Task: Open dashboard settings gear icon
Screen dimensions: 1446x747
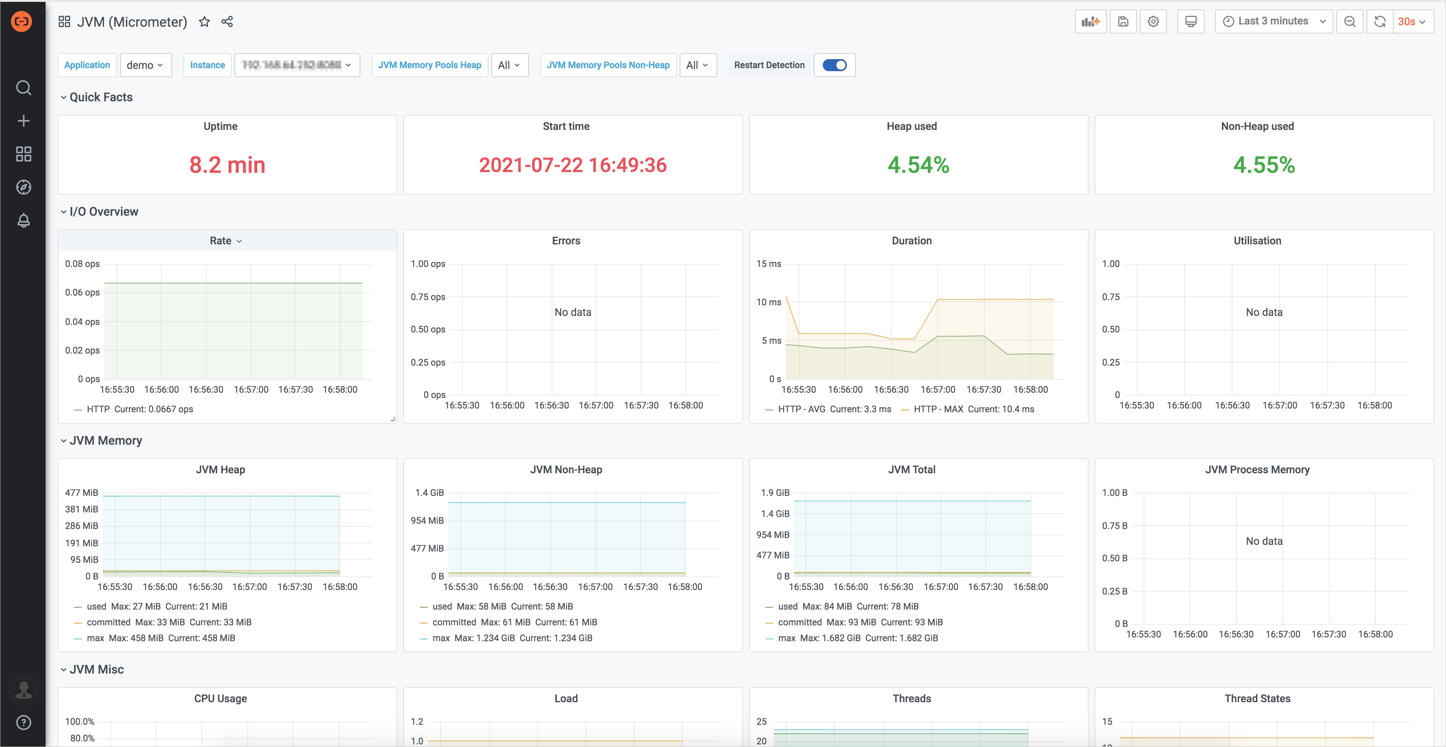Action: (1153, 21)
